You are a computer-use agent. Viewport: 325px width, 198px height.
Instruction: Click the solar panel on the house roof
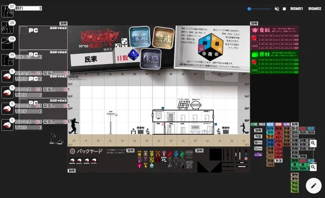(x=184, y=105)
